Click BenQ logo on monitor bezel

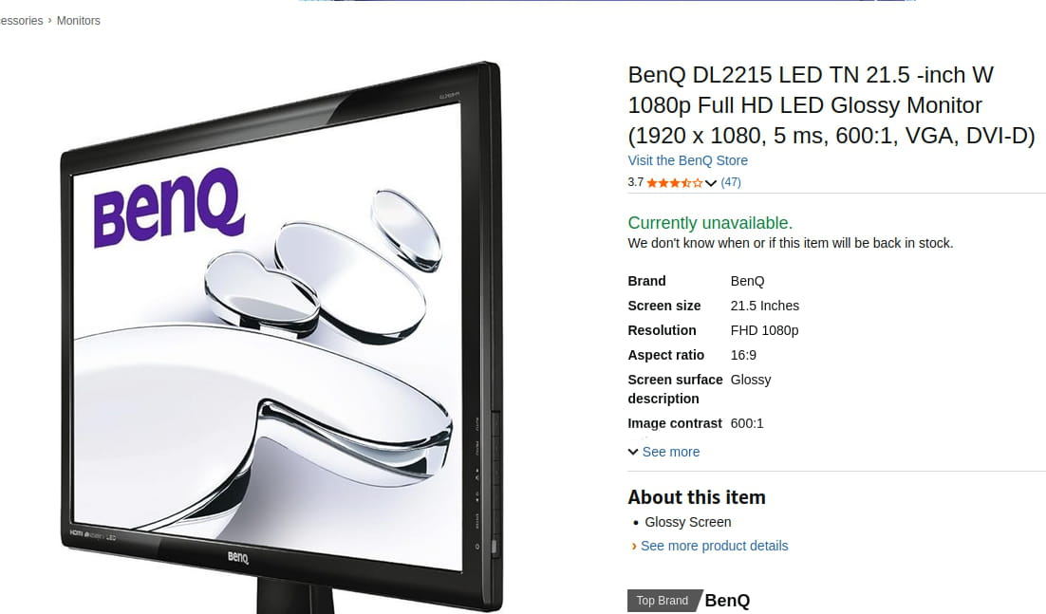238,557
